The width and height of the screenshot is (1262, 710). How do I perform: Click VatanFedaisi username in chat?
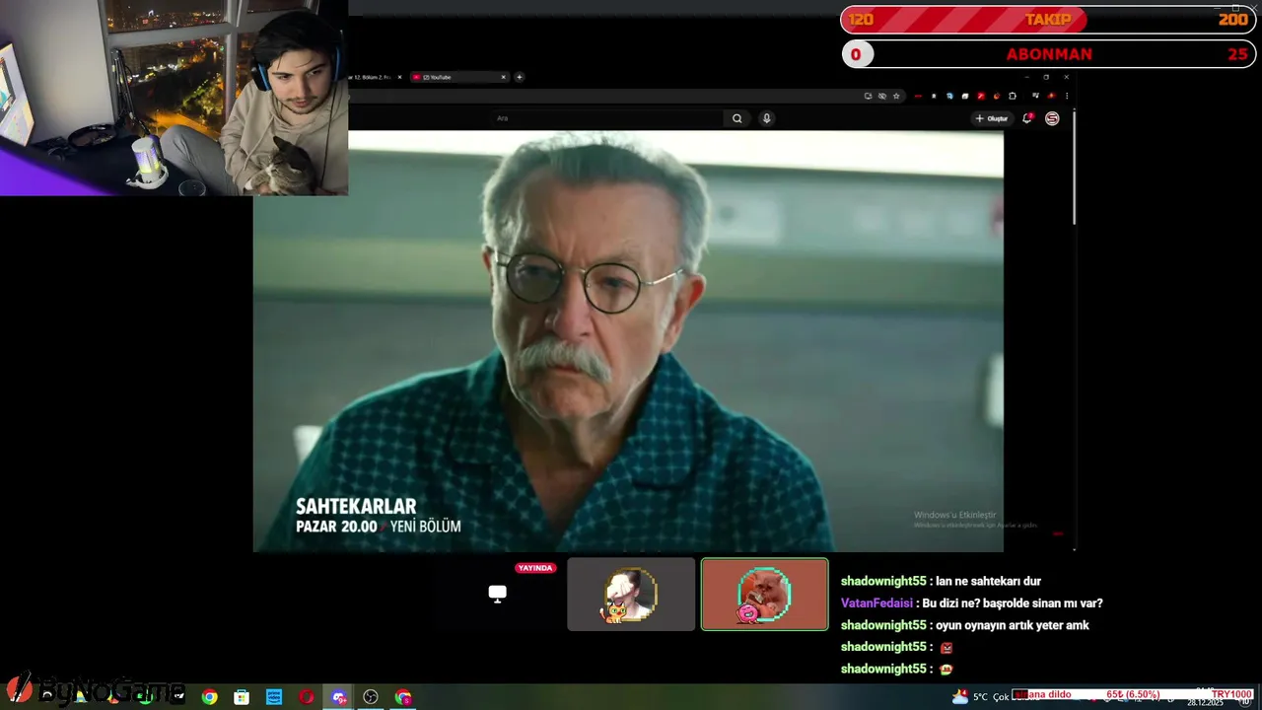tap(876, 603)
